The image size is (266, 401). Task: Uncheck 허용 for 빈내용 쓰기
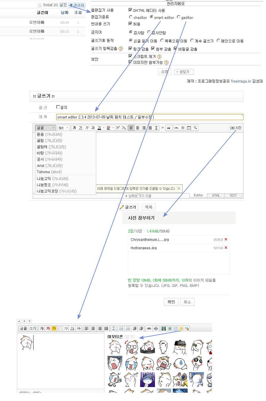(x=130, y=23)
